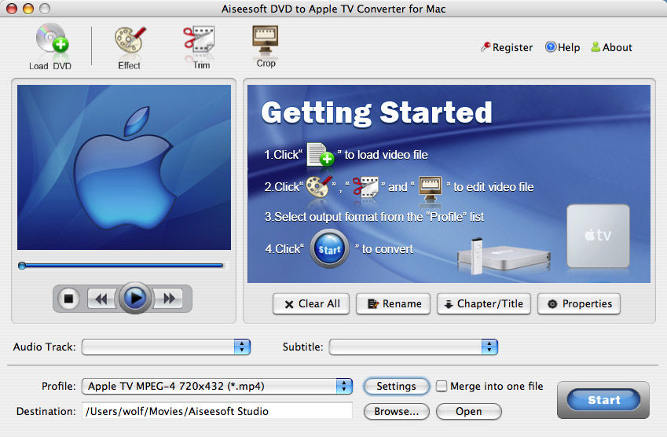The width and height of the screenshot is (667, 437).
Task: Click the blue Start convert button
Action: coord(603,400)
